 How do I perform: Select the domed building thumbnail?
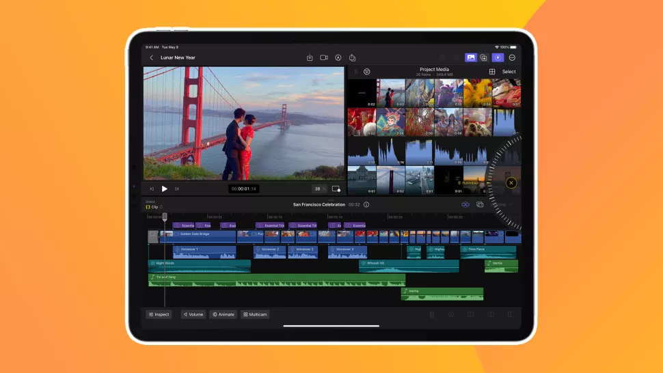pos(362,180)
